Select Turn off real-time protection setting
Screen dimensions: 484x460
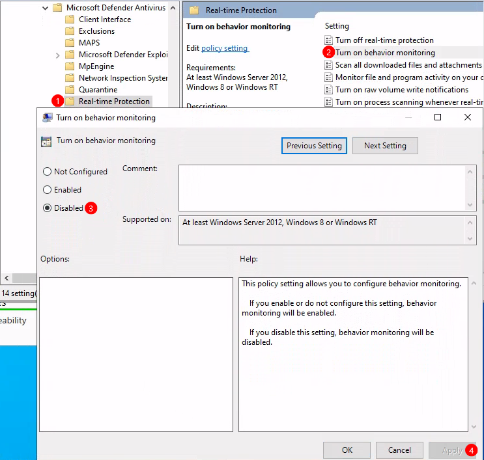point(384,40)
